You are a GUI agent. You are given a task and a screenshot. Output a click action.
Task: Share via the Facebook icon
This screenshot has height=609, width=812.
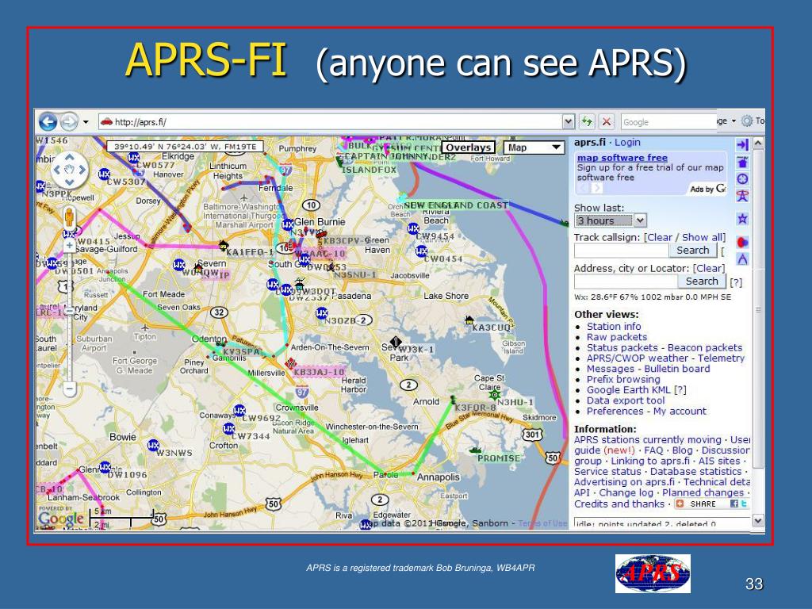coord(733,504)
